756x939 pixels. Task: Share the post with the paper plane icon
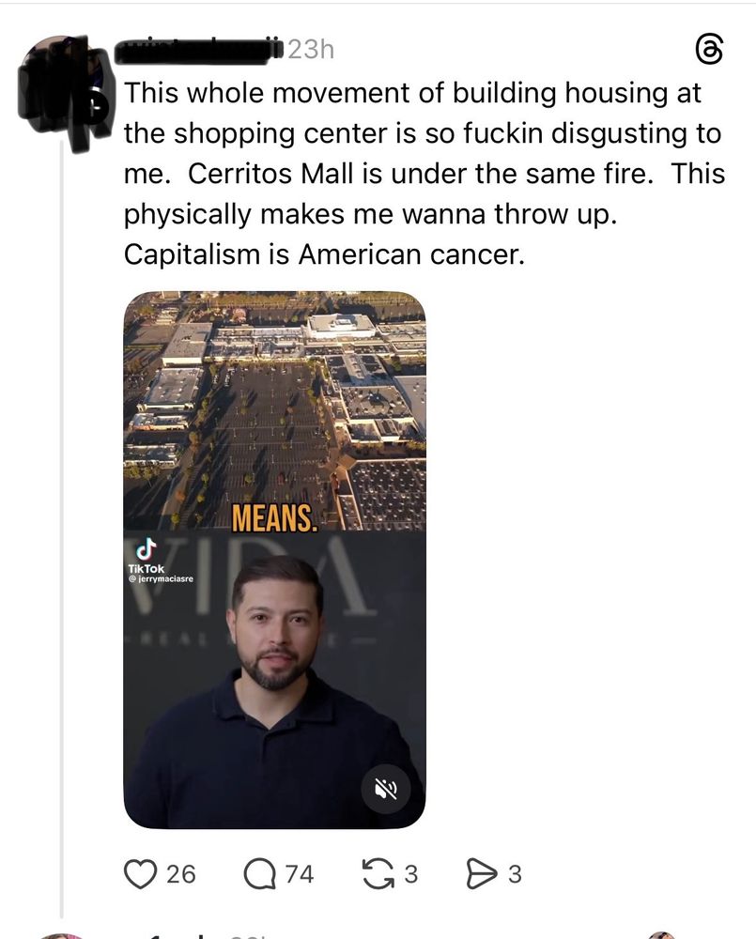click(481, 873)
